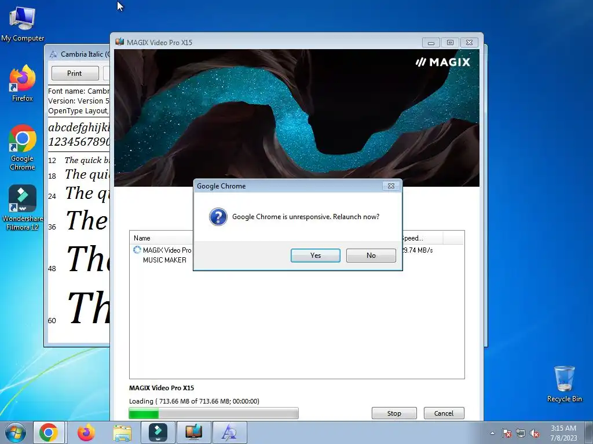Click the Speed column header
Image resolution: width=593 pixels, height=444 pixels.
click(x=422, y=238)
